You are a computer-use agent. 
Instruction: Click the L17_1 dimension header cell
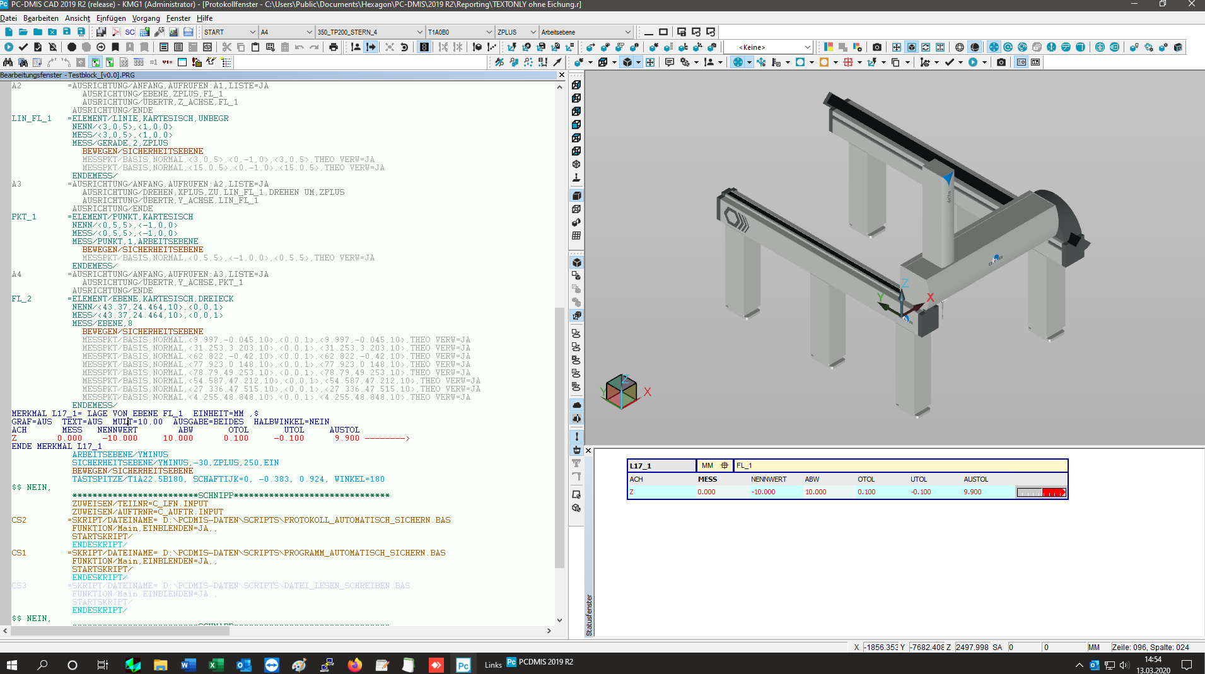pos(661,465)
